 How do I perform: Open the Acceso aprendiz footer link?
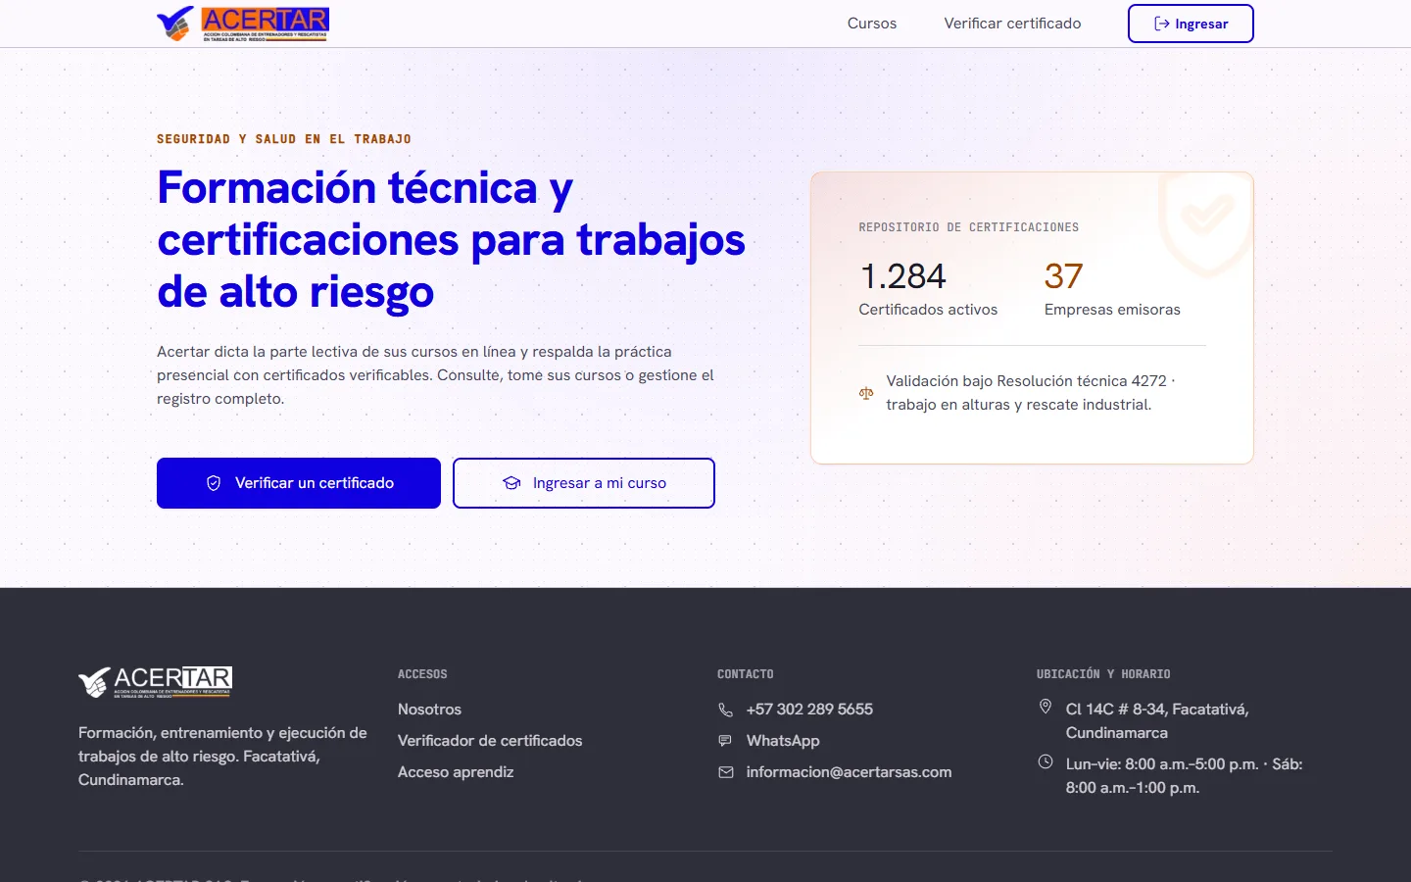(456, 772)
